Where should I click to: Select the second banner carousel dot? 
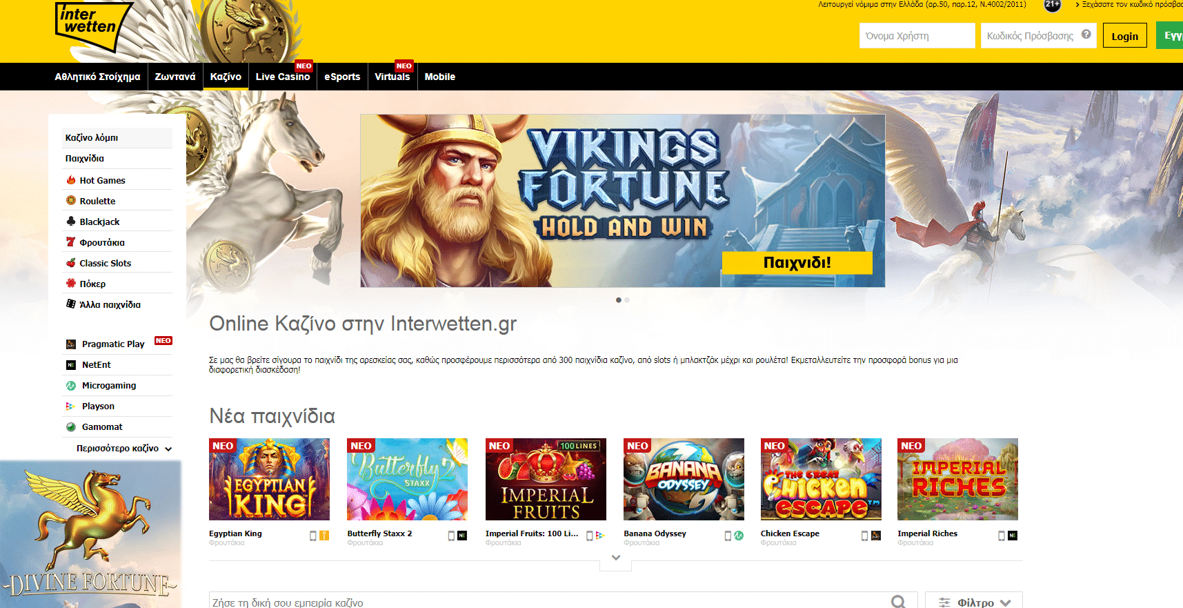point(627,300)
